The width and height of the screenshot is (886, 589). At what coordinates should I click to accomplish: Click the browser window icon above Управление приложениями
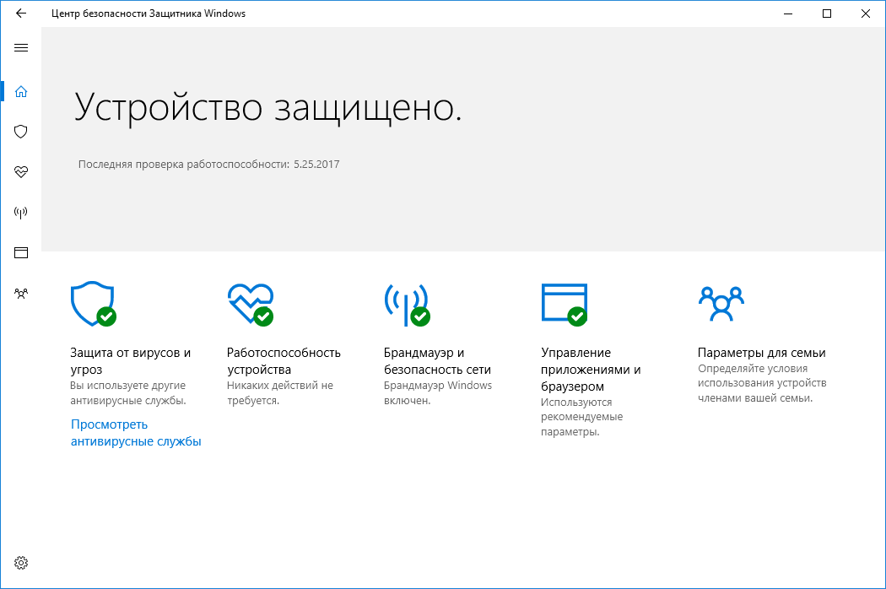click(x=563, y=302)
